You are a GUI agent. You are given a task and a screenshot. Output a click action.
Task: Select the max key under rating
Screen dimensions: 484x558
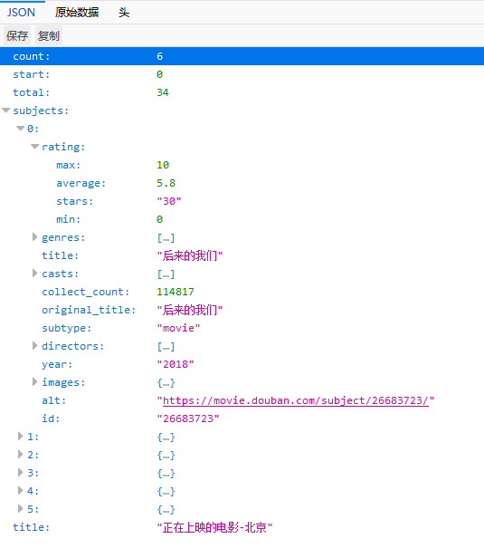[x=68, y=165]
